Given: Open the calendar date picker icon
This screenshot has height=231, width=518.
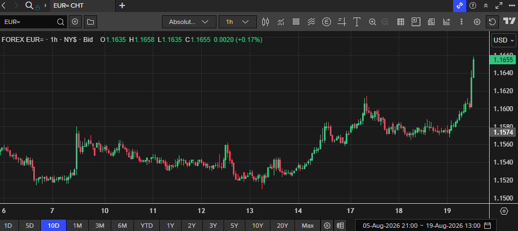Looking at the screenshot, I should pos(487,226).
